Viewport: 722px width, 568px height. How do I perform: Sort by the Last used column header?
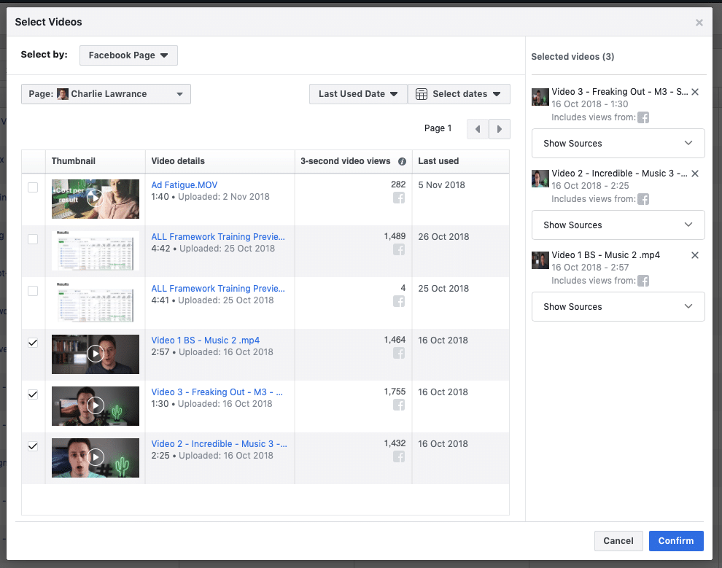point(438,161)
